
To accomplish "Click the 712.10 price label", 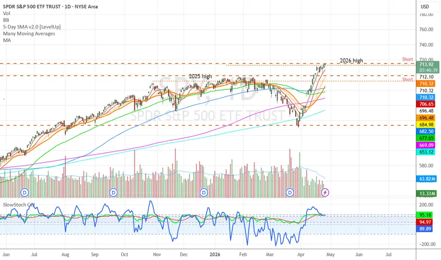I will (x=426, y=77).
